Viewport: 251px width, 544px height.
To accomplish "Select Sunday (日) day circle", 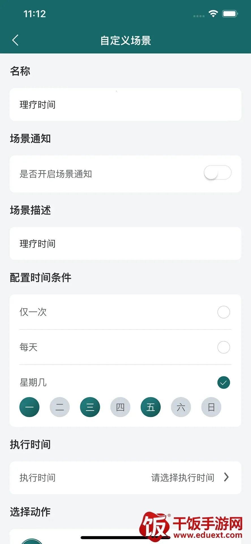I will (211, 407).
